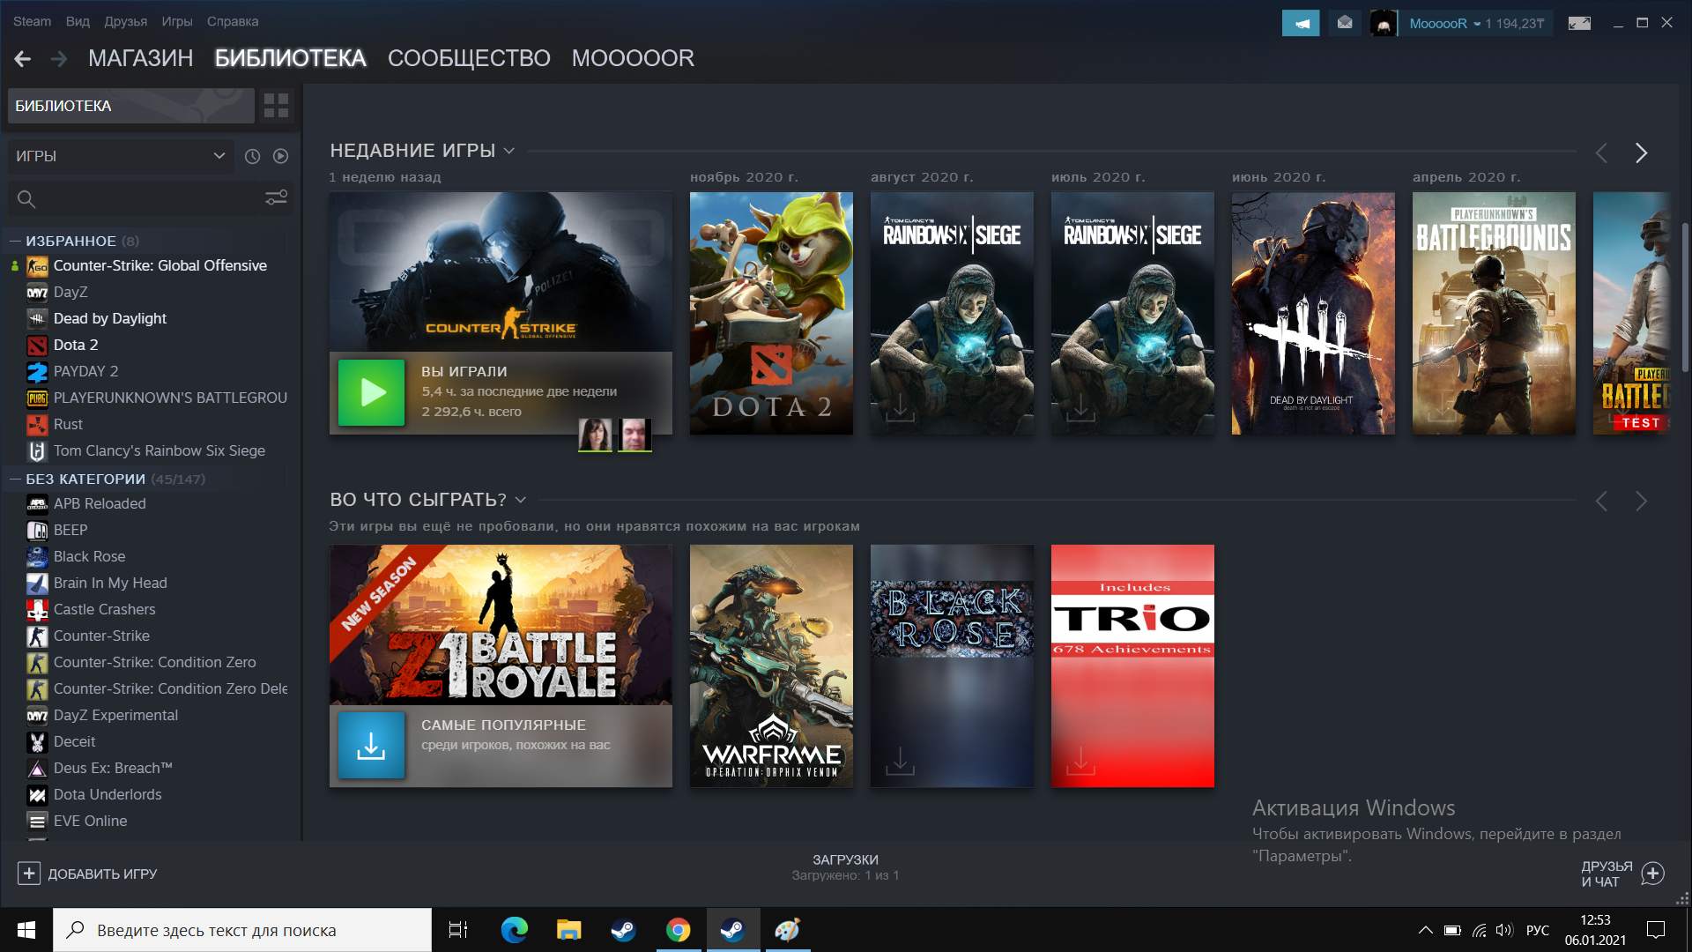This screenshot has width=1692, height=952.
Task: Open the Trio red cover thumbnail
Action: coord(1132,666)
